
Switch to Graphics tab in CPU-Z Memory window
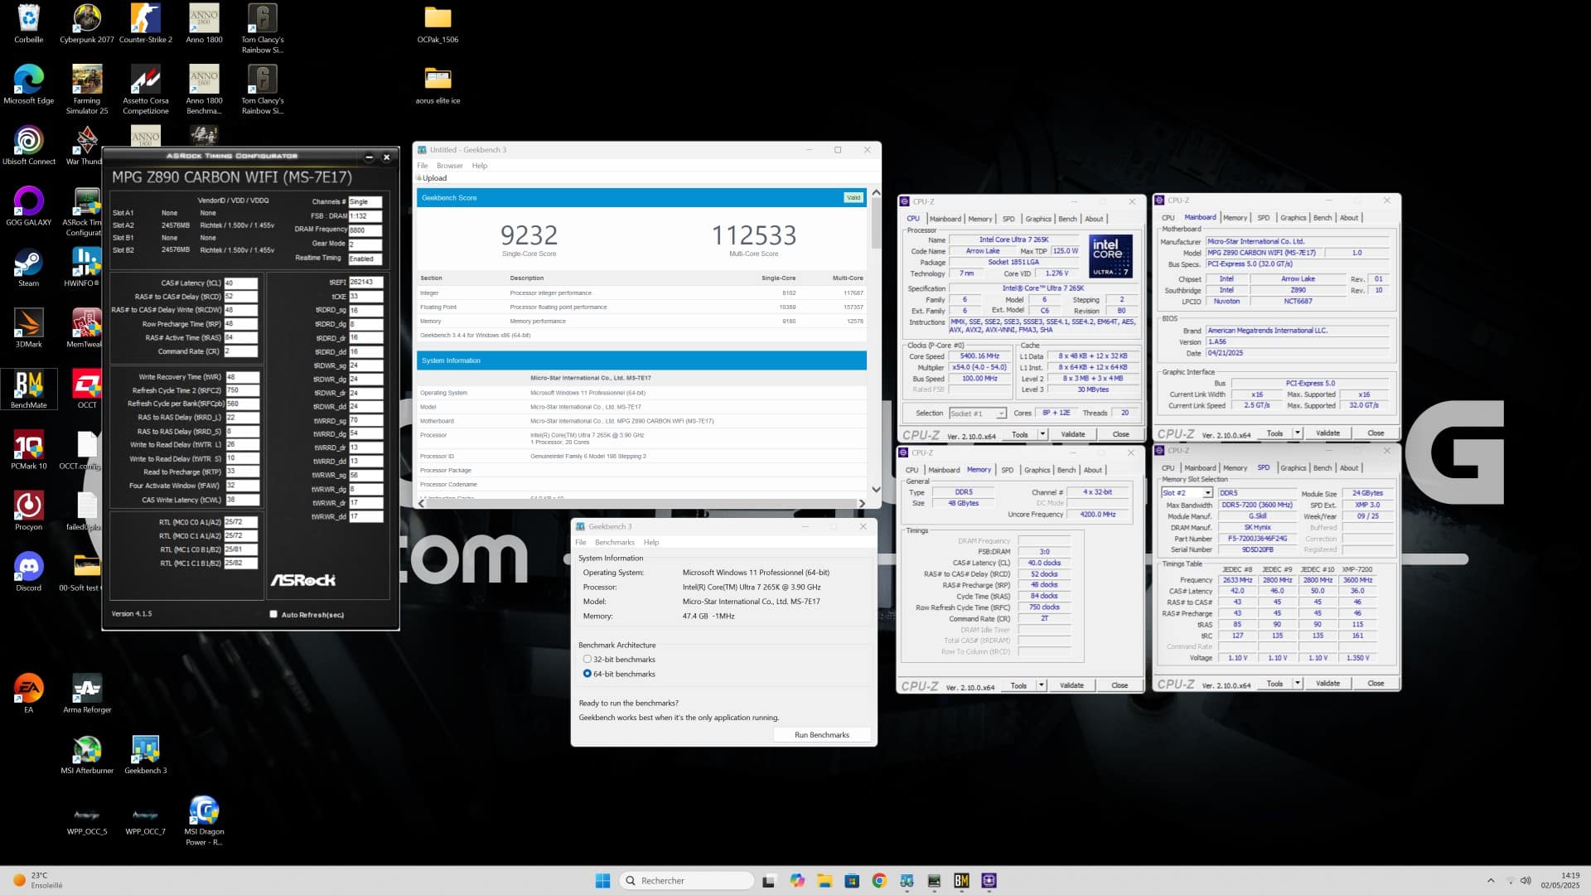[1037, 470]
